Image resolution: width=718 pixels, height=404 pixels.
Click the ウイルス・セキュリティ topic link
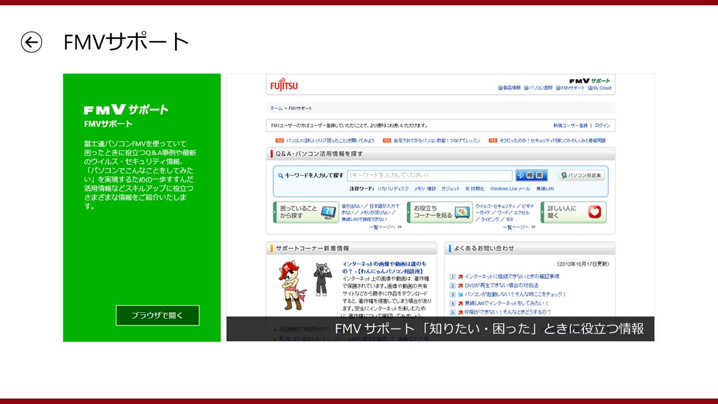(496, 206)
